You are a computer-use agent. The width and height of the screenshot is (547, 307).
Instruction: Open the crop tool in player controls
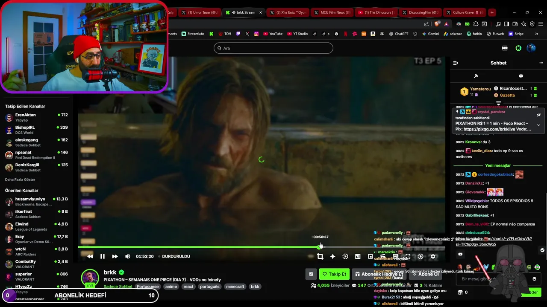(320, 256)
